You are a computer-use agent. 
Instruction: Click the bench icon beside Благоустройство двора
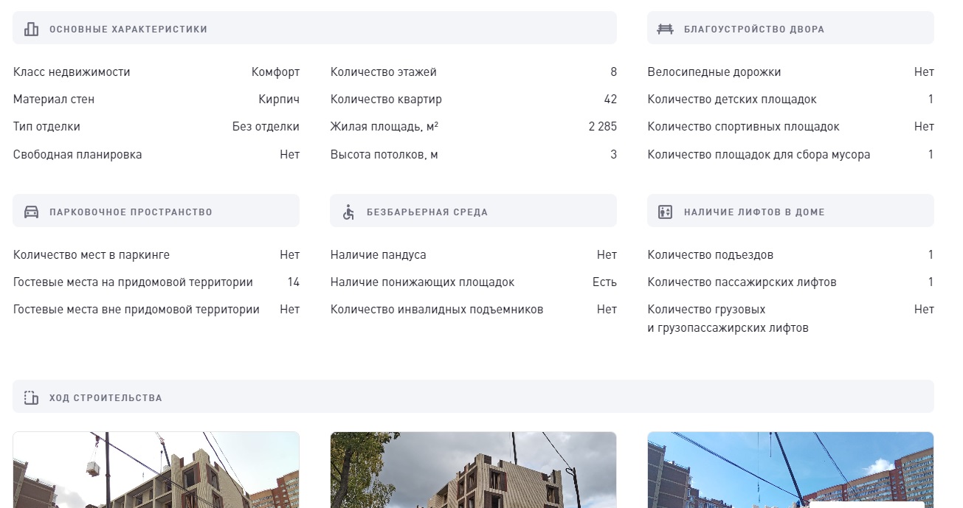point(665,29)
